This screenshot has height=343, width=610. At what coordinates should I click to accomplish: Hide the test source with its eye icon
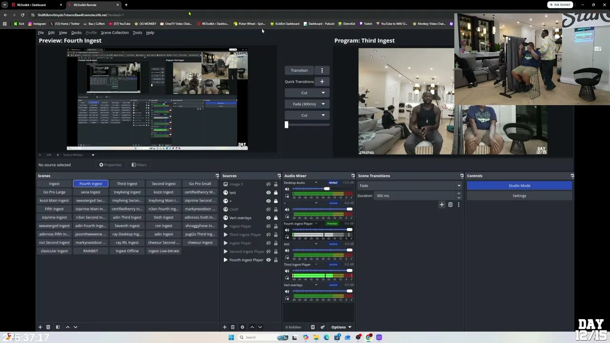click(268, 192)
